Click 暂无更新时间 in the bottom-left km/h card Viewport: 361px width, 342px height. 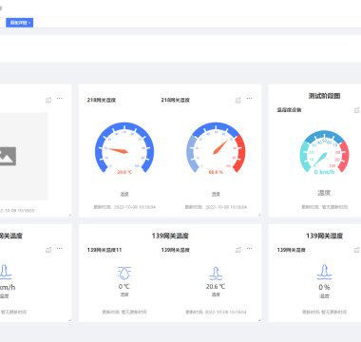pos(13,313)
